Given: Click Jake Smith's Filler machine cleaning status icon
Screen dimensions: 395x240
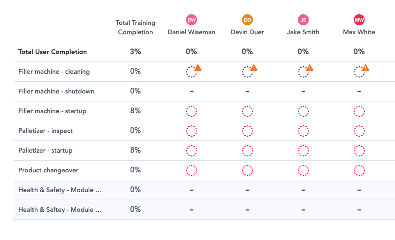Looking at the screenshot, I should click(x=302, y=72).
